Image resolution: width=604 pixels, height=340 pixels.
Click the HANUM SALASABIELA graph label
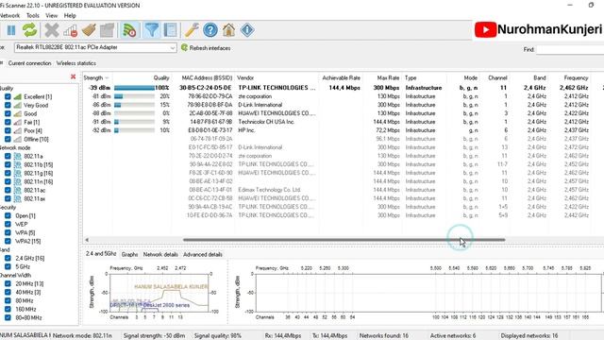click(171, 287)
